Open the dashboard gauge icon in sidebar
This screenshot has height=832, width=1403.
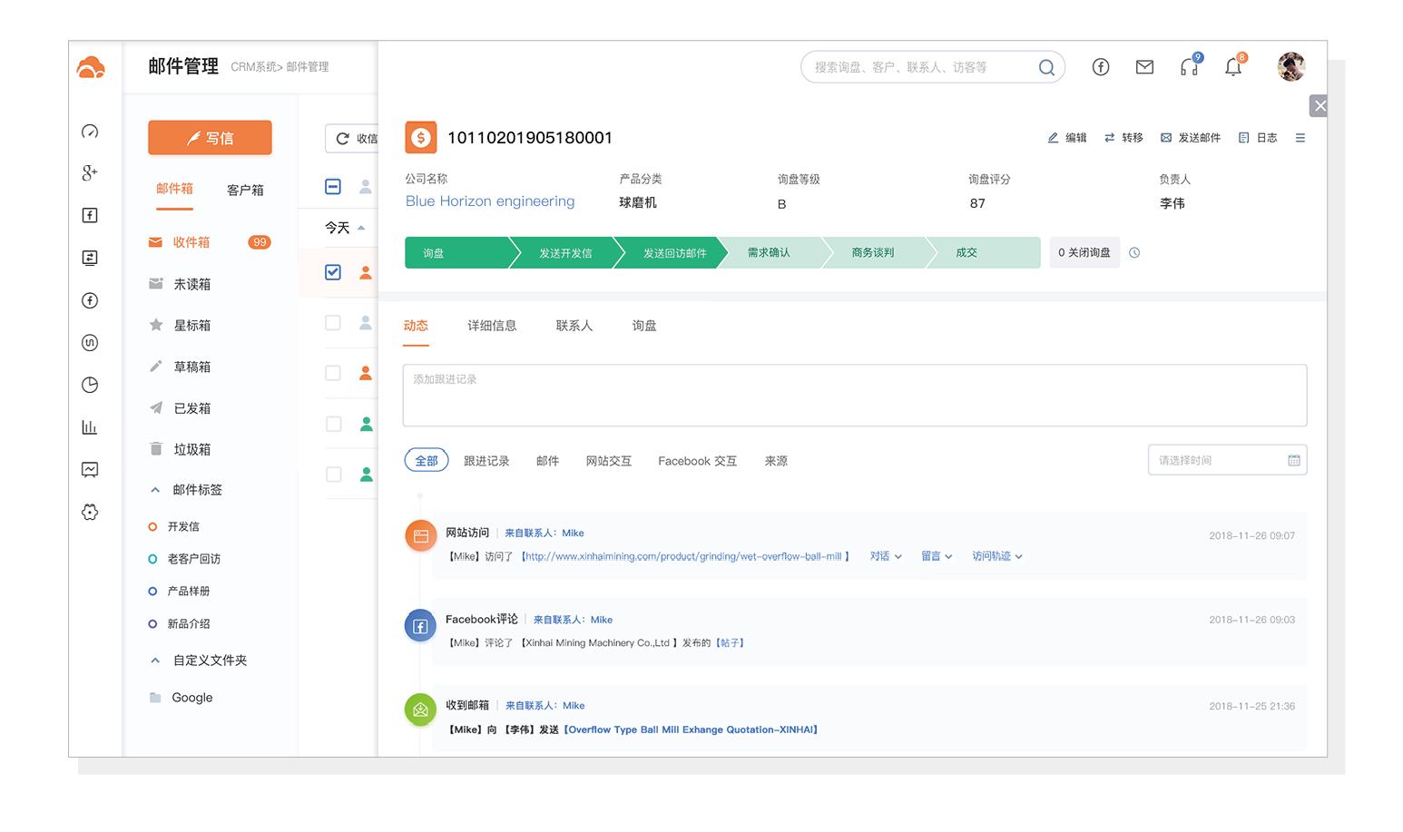[90, 132]
